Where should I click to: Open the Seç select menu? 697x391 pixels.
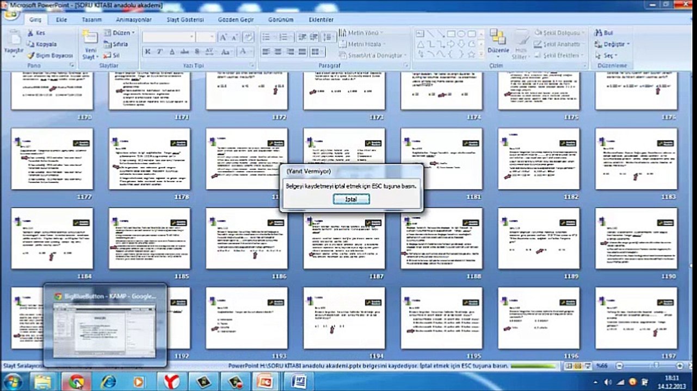[606, 55]
